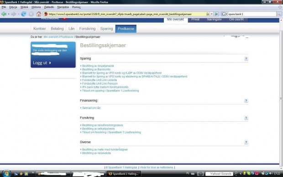283x177 pixels.
Task: Open help icon for the Diverse section
Action: [x=246, y=142]
